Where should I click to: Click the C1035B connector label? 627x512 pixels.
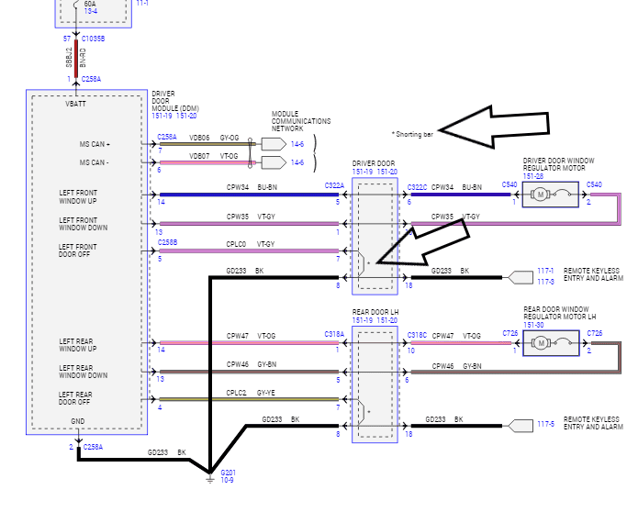[93, 39]
